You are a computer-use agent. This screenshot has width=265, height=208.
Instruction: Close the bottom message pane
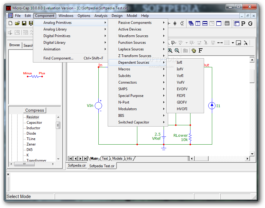(x=8, y=174)
